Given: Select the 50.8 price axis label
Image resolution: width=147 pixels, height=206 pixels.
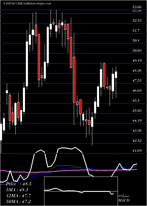Looking at the screenshot, I should coord(136,41).
